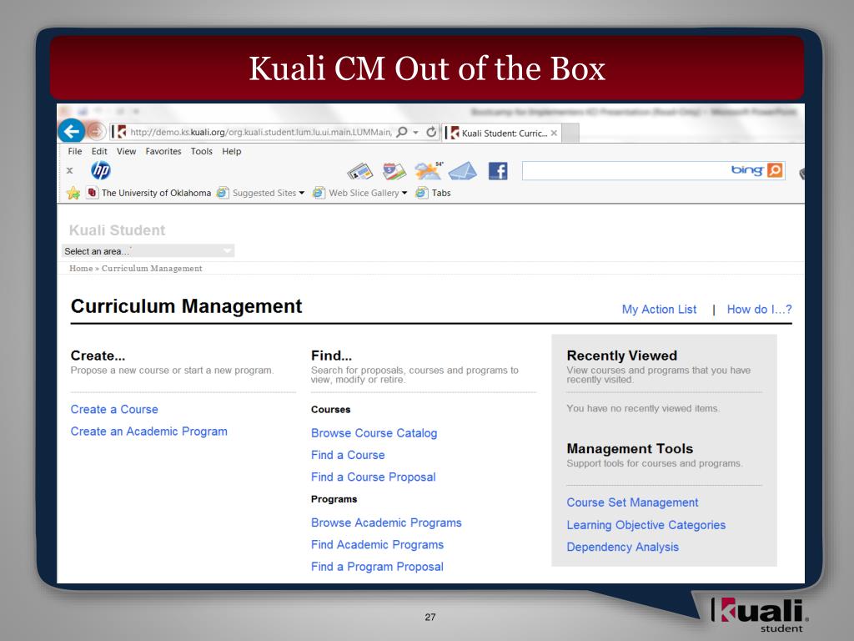Image resolution: width=854 pixels, height=641 pixels.
Task: Click the browser Back arrow button
Action: 72,131
